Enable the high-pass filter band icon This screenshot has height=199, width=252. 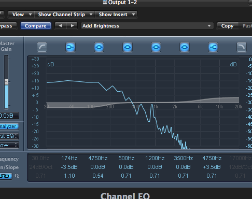[42, 47]
